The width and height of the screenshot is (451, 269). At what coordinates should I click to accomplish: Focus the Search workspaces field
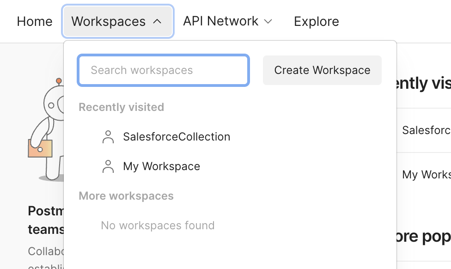[x=164, y=70]
